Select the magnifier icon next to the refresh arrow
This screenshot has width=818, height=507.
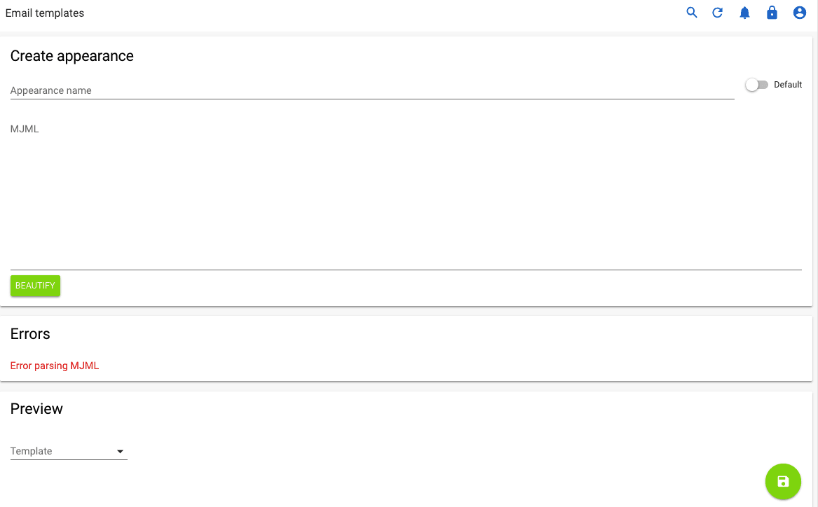click(691, 13)
